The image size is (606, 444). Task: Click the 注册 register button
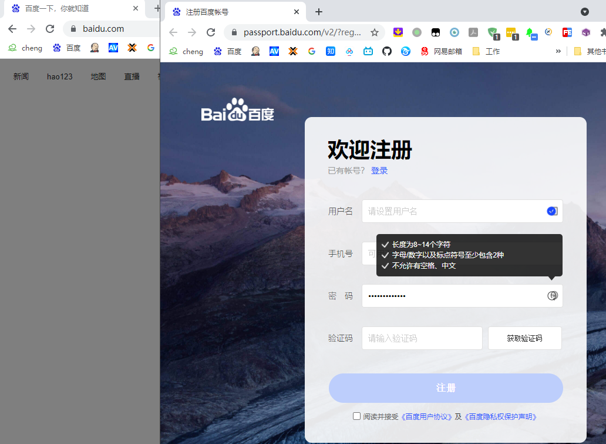446,388
